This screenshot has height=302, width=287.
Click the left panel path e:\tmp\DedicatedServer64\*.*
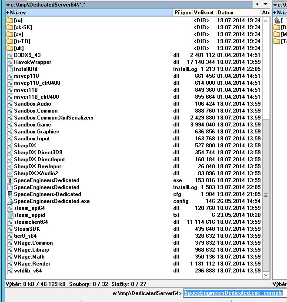[x=48, y=5]
